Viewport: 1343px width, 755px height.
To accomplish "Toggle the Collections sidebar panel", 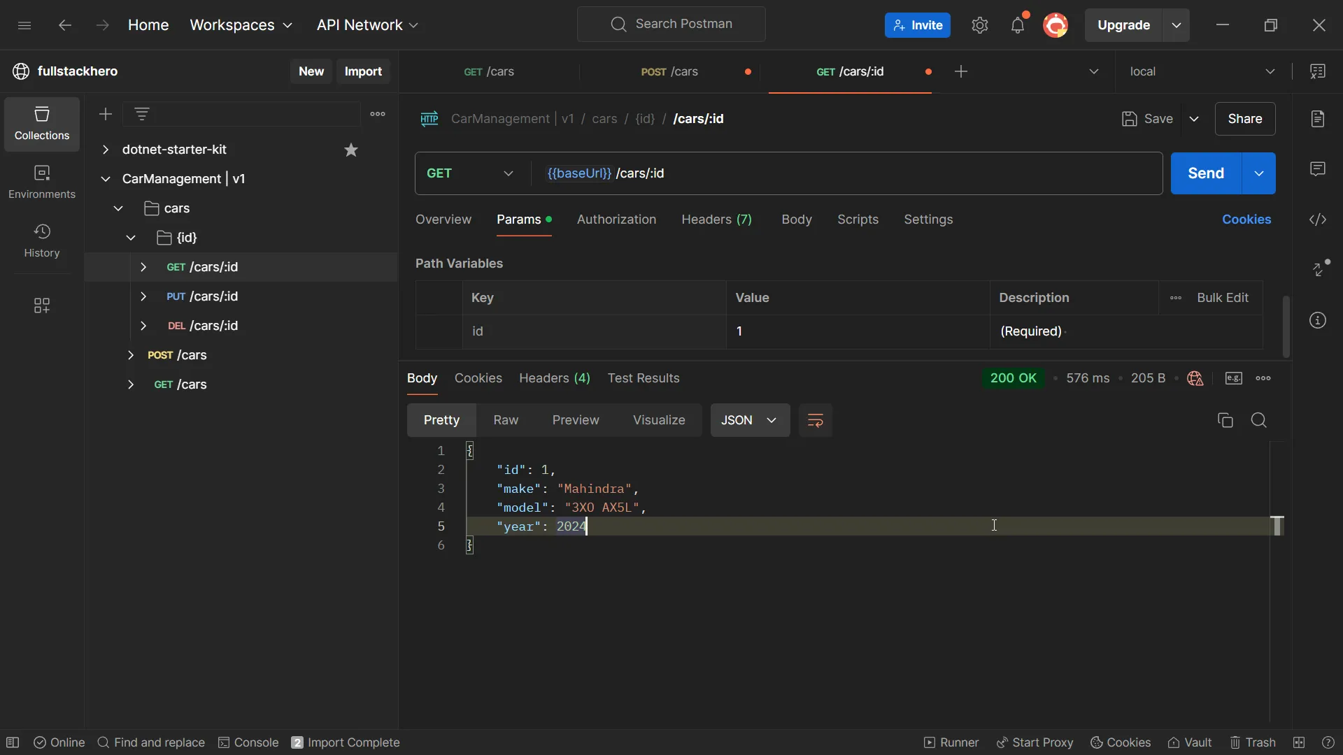I will (x=41, y=121).
